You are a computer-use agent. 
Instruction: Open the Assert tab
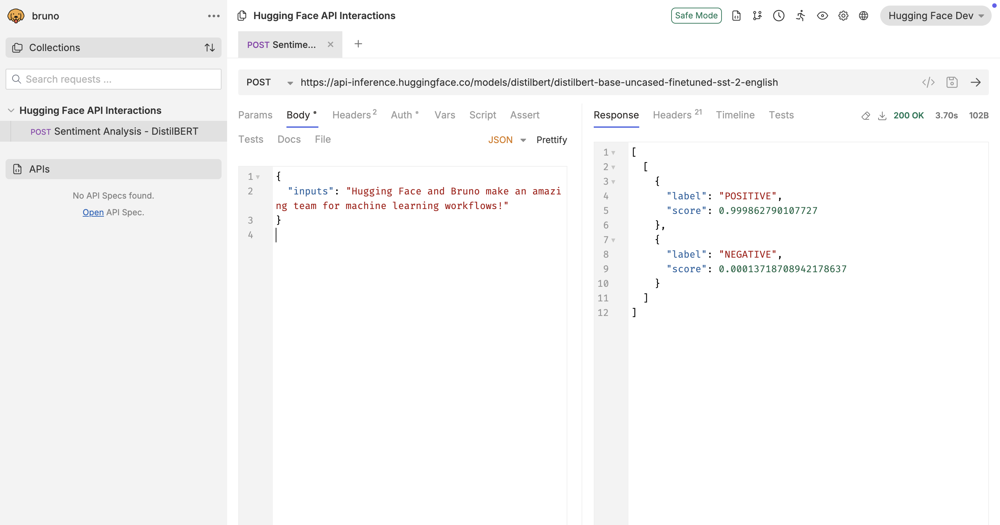(x=524, y=115)
